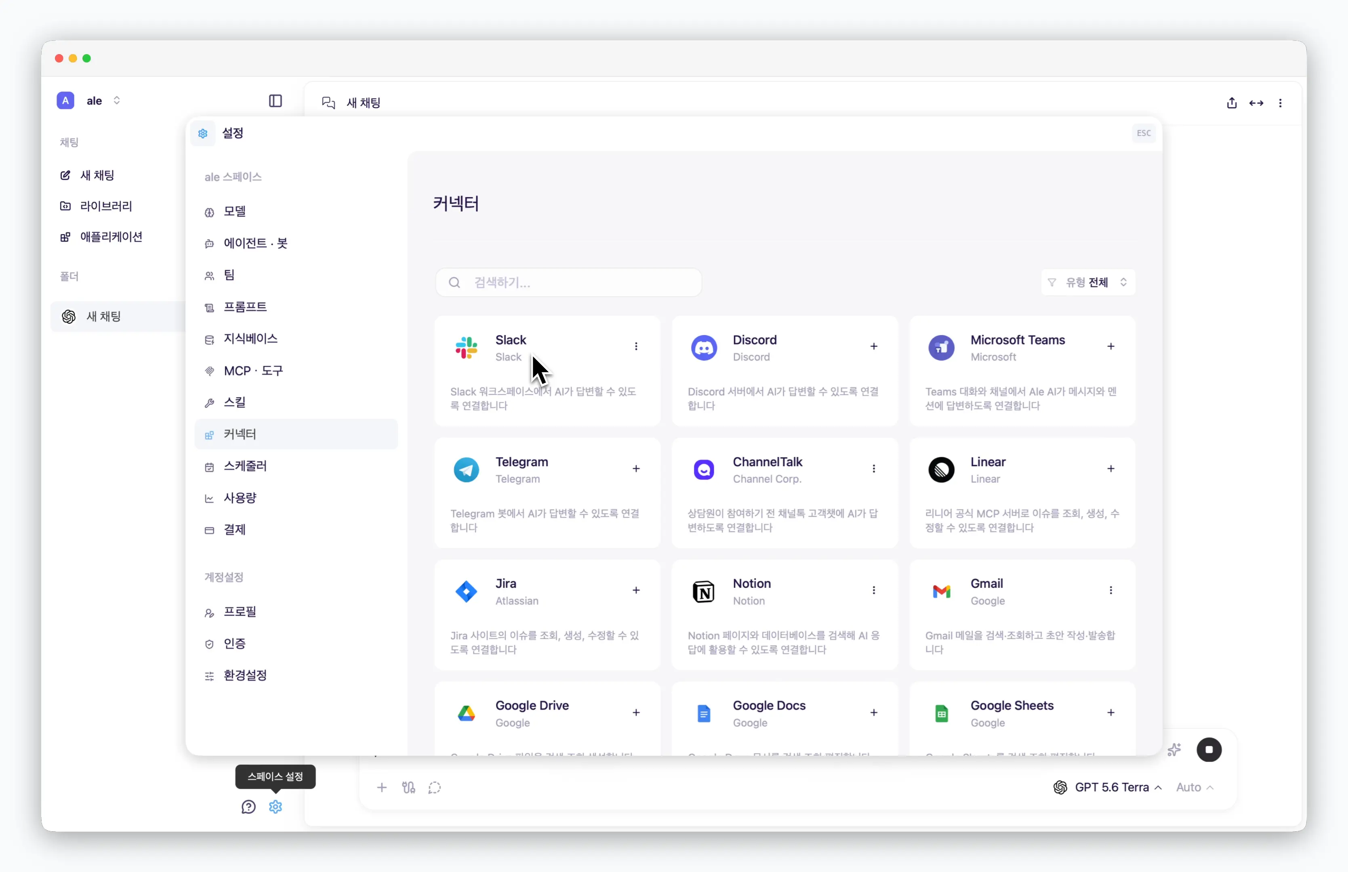Screen dimensions: 1348x872
Task: Open the ChannelTalk card options menu
Action: [x=874, y=469]
